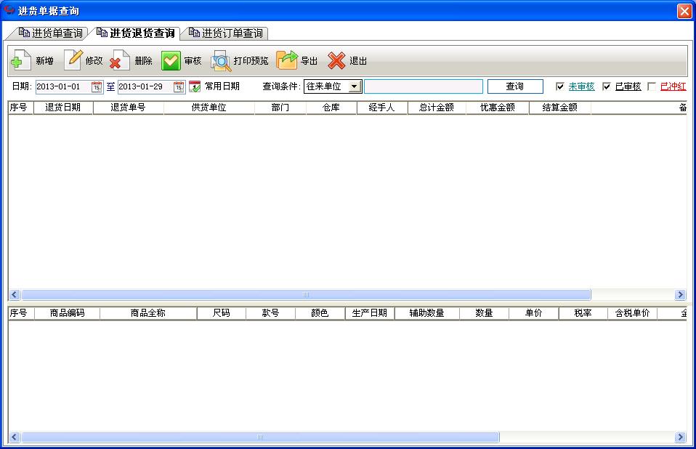Click the 总计金额 column header
Screen dimensions: 696x449
tap(437, 108)
